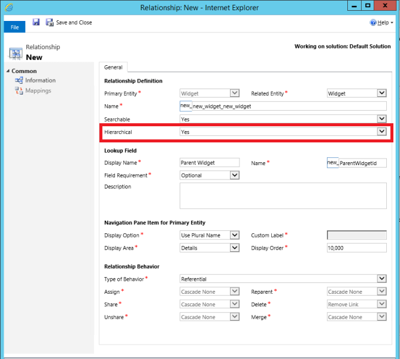This screenshot has width=400, height=359.
Task: Open the Searchable dropdown
Action: click(x=381, y=119)
